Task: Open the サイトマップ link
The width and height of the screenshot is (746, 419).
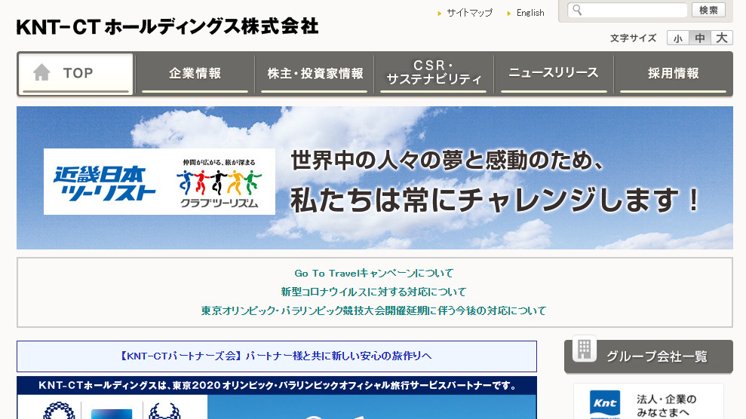Action: pos(470,13)
